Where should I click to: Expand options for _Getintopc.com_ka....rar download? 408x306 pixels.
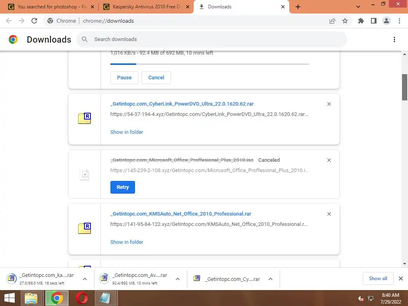pos(85,279)
